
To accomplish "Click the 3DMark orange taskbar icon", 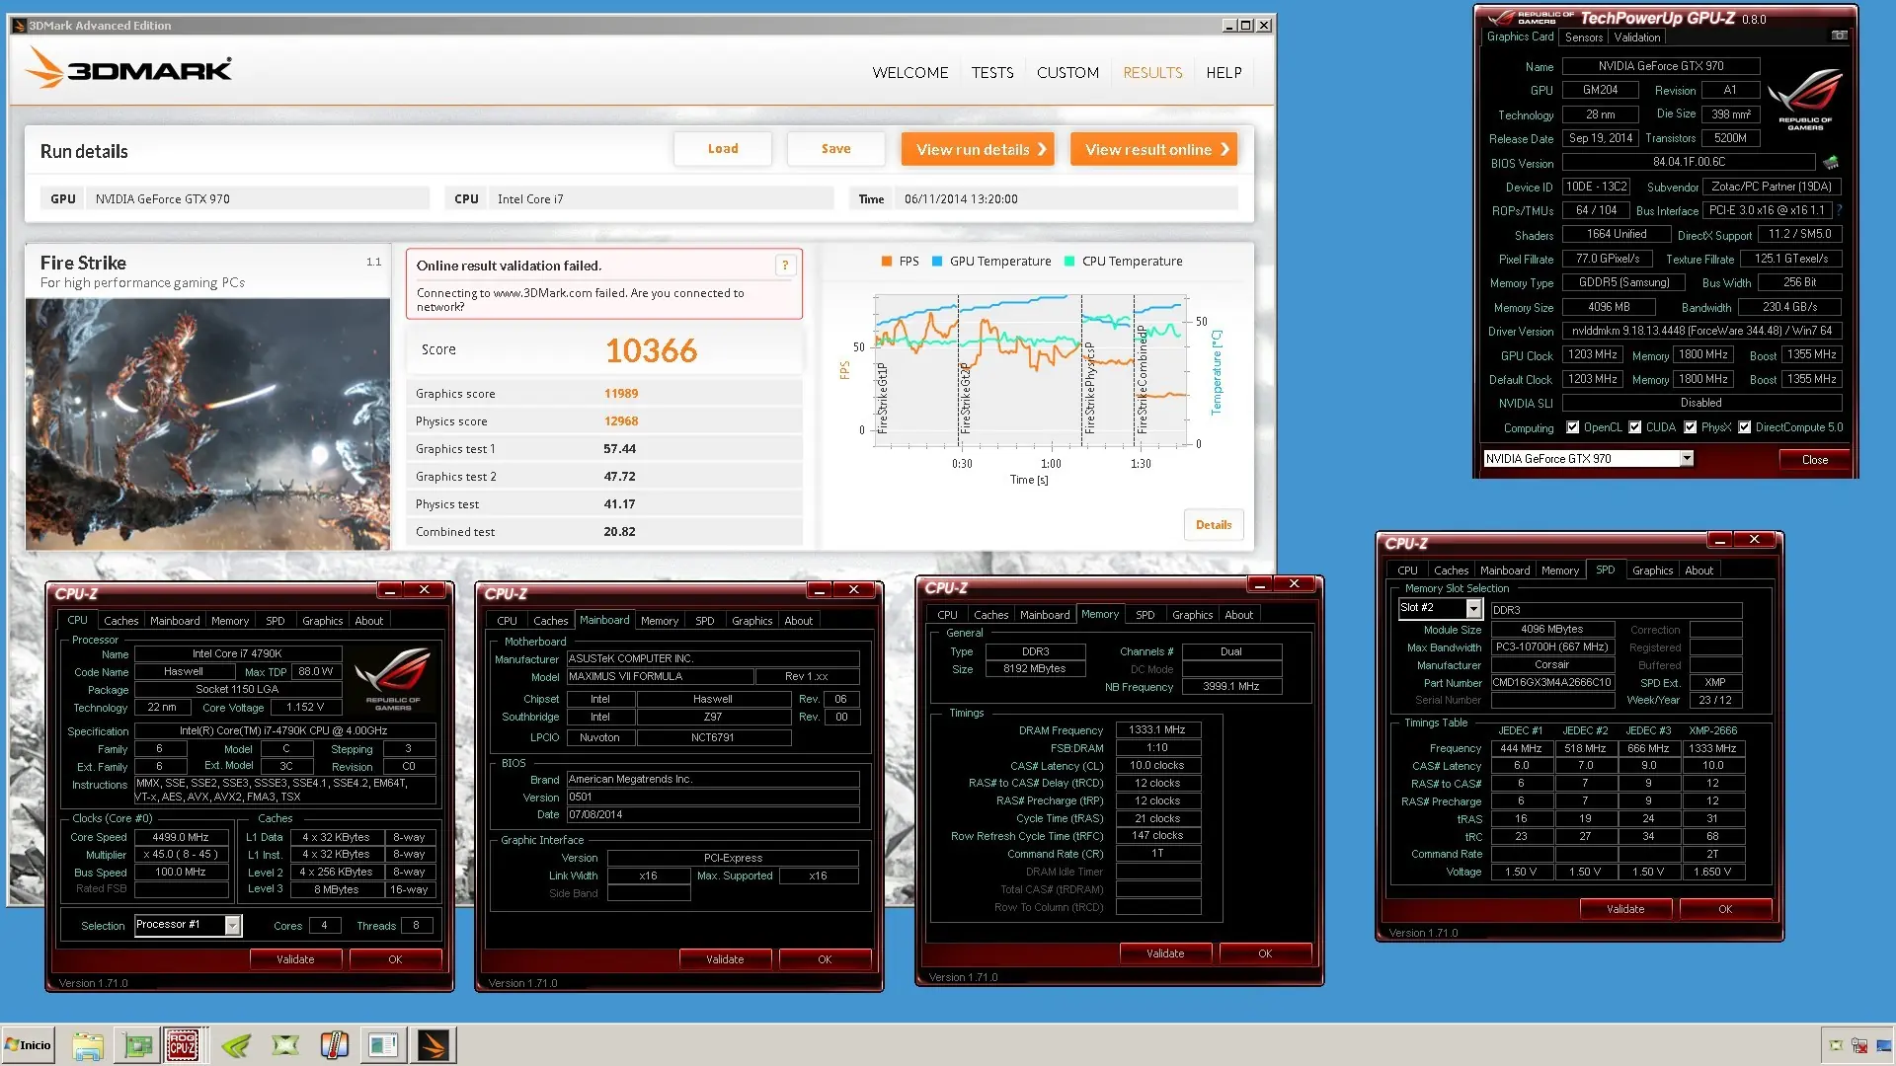I will tap(434, 1045).
